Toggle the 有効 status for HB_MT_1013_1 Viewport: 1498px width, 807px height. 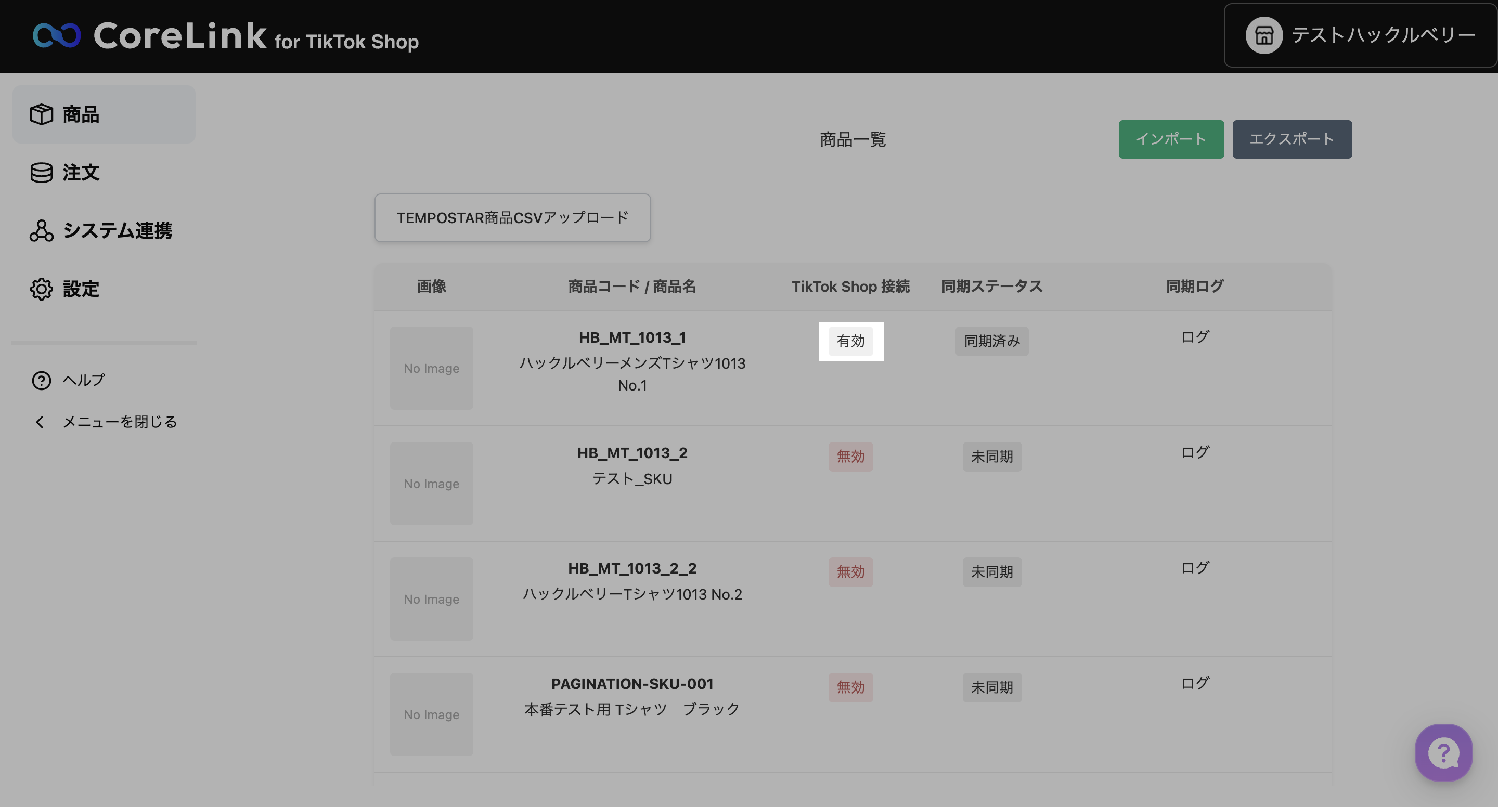pos(850,341)
